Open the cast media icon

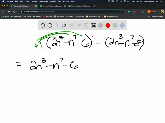pos(143,12)
